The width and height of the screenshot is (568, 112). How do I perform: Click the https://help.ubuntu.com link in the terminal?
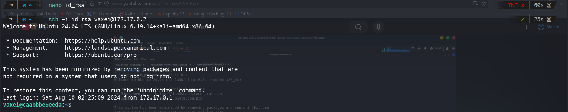[x=102, y=41]
